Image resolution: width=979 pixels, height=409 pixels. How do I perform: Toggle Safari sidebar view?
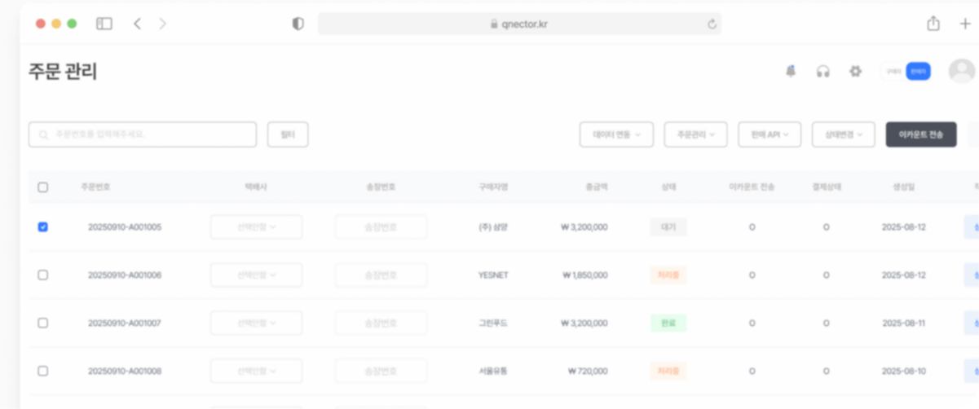pos(104,24)
